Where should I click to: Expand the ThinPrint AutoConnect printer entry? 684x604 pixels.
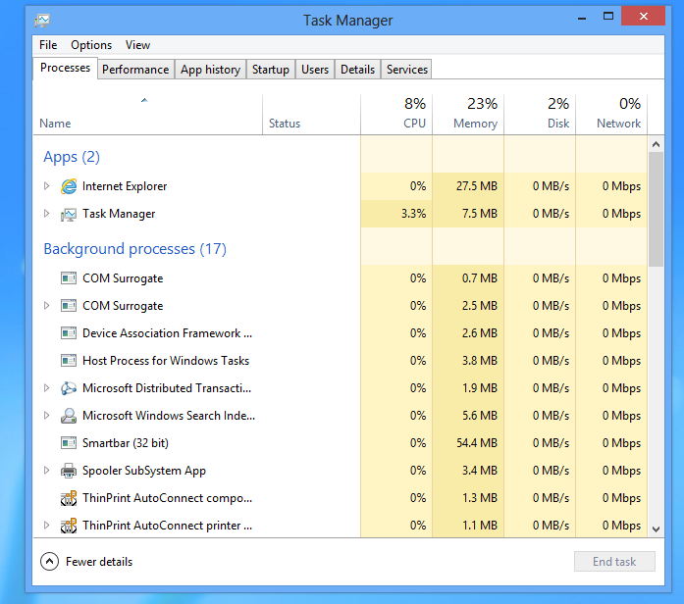tap(46, 526)
